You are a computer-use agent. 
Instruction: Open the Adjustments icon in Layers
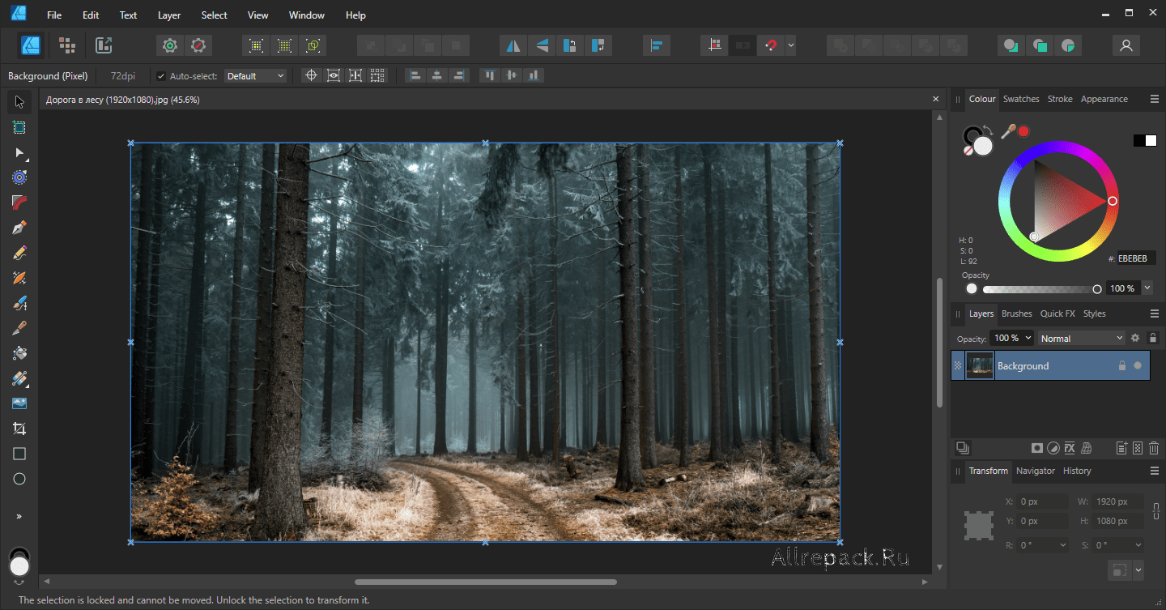point(1053,448)
